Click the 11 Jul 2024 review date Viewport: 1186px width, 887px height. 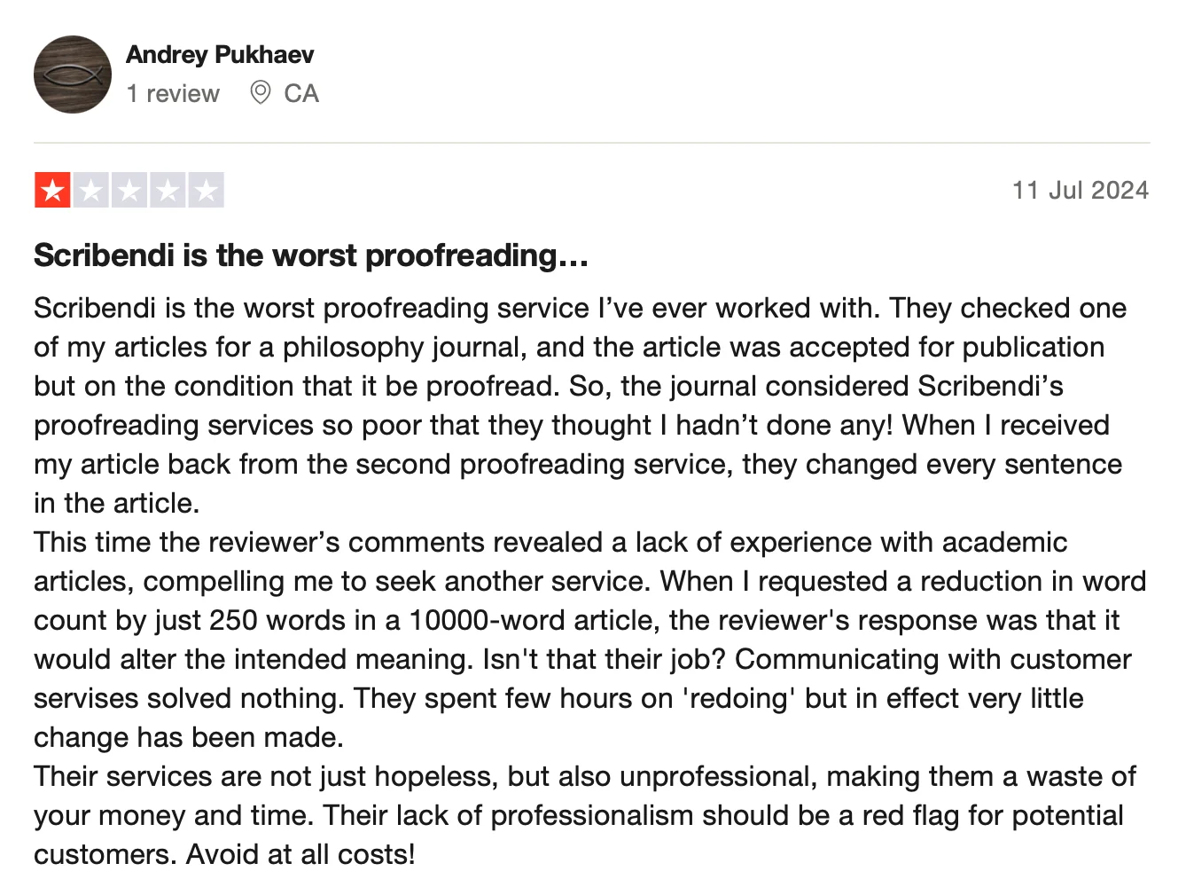[x=1080, y=191]
